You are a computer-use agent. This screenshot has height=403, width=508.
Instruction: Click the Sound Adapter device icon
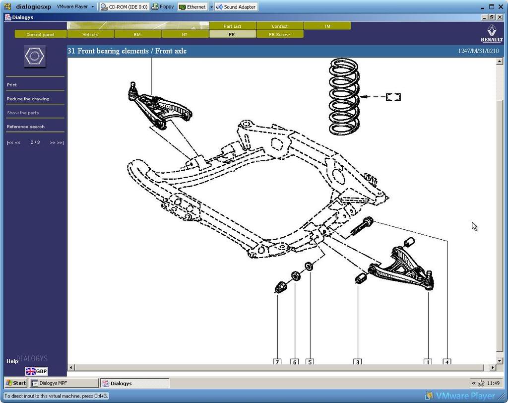(236, 7)
